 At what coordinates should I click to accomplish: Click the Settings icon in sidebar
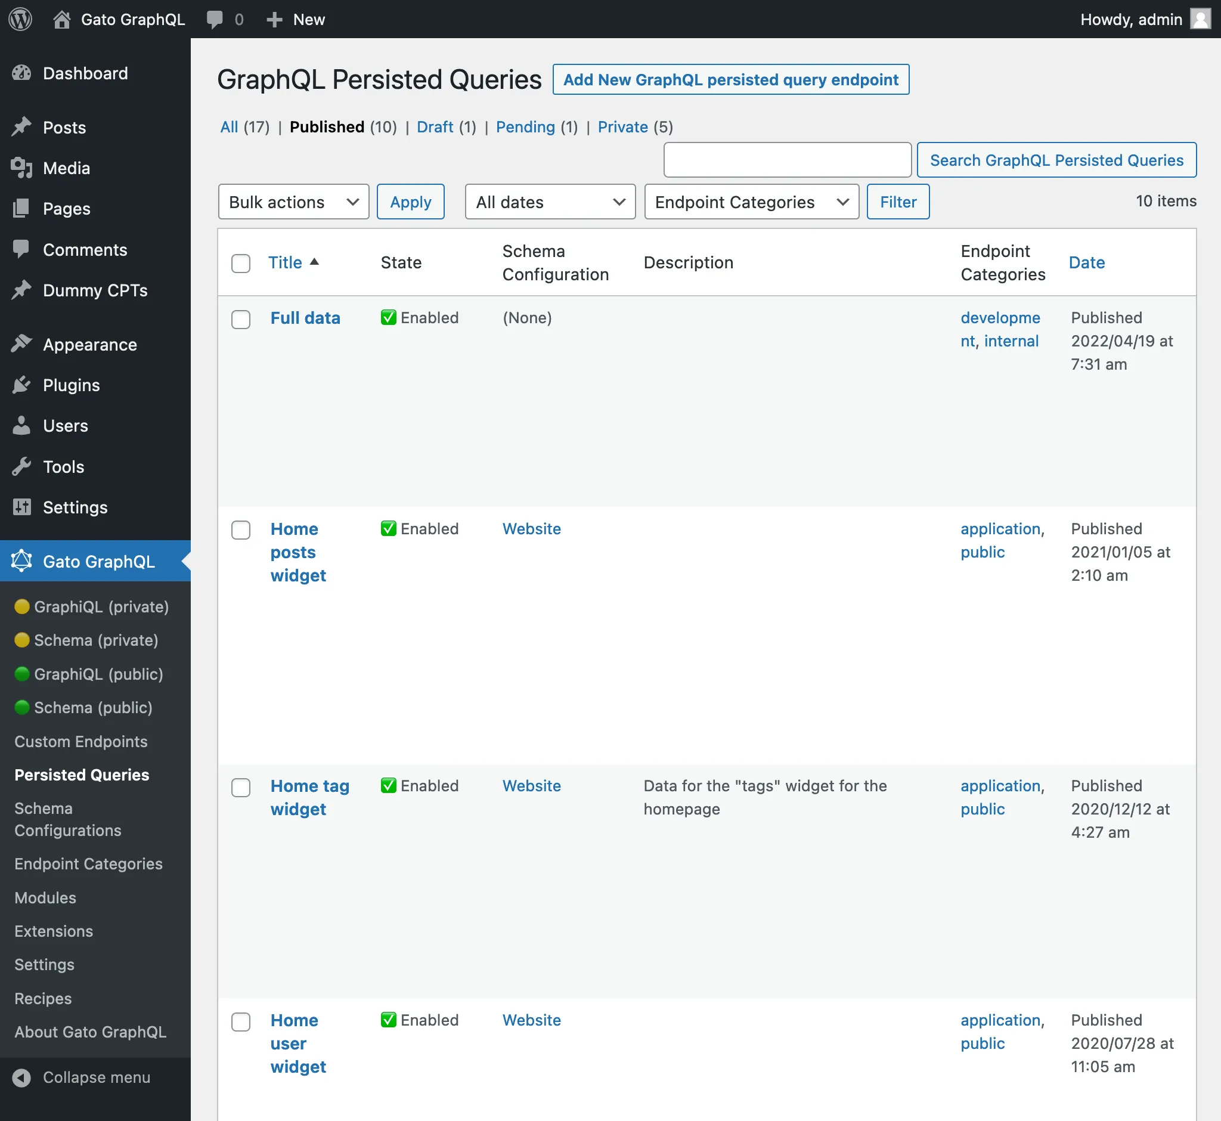click(x=21, y=506)
